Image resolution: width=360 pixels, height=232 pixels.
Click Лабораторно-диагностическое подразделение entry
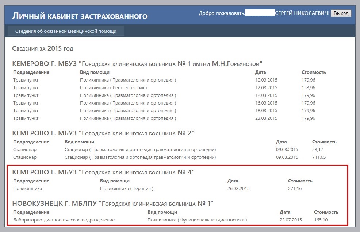tap(64, 220)
